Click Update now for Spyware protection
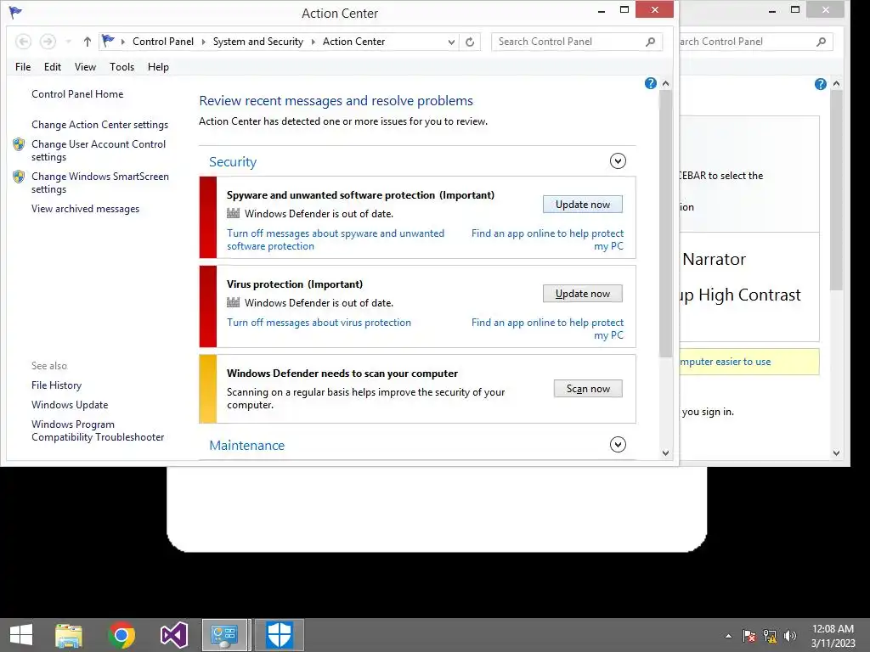Screen dimensions: 870x652 coord(583,205)
